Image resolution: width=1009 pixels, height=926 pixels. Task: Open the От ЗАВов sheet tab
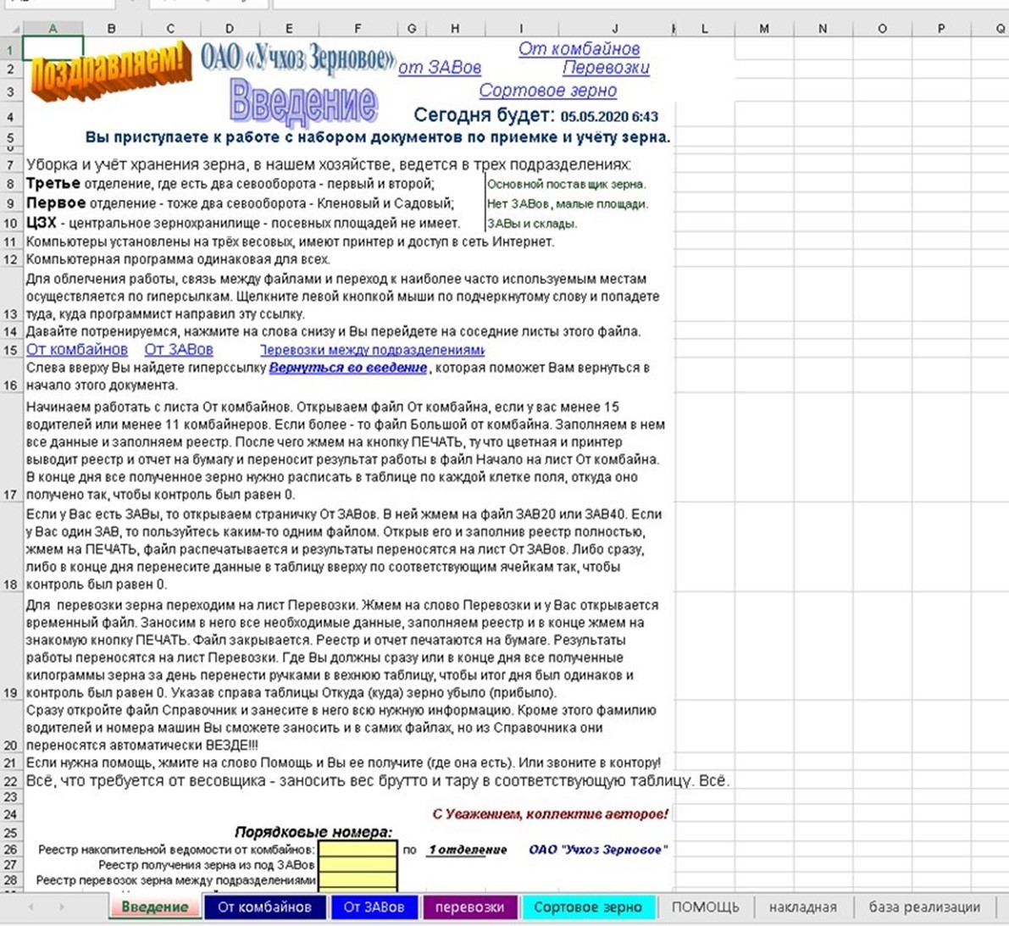[374, 907]
